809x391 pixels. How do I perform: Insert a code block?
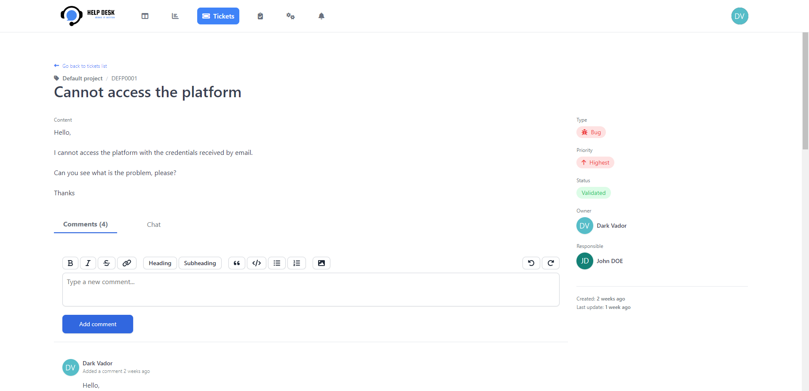point(257,263)
